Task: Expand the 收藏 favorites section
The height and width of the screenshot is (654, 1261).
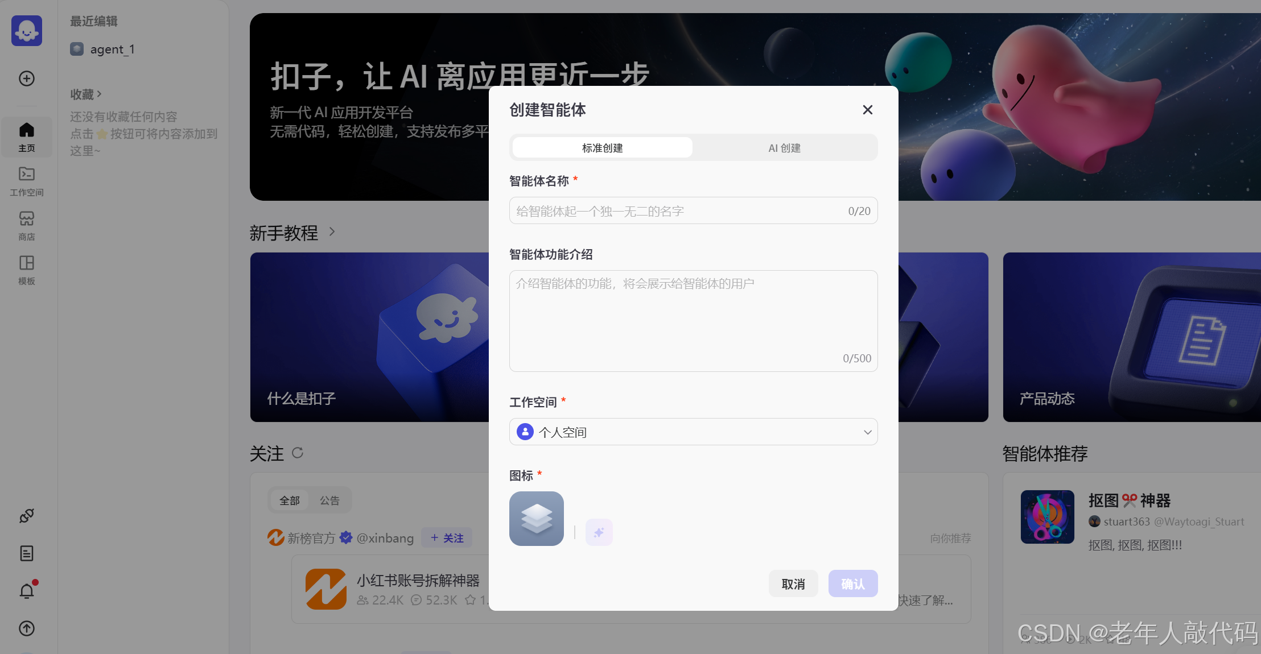Action: pos(86,94)
